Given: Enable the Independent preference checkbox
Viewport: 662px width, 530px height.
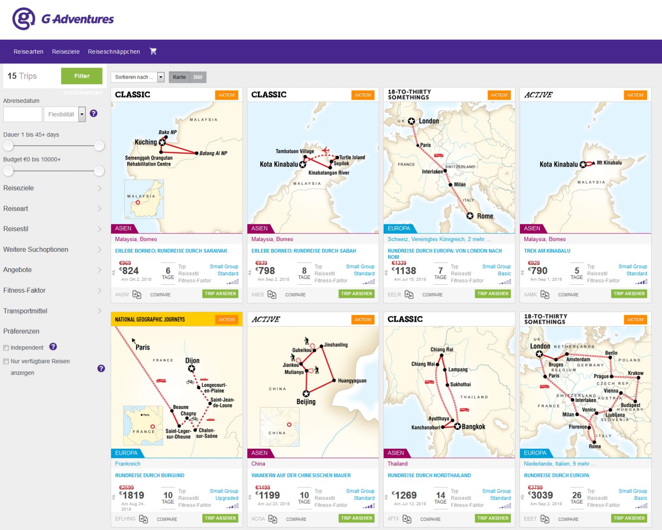Looking at the screenshot, I should click(x=6, y=348).
